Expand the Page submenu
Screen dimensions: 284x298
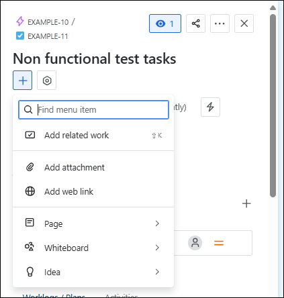coord(93,223)
